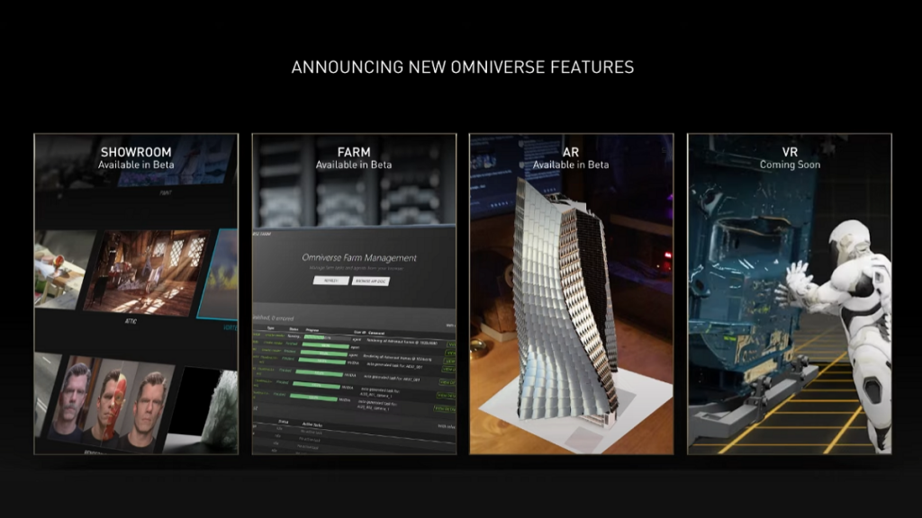Click the "Command" column header in Farm table

(376, 333)
